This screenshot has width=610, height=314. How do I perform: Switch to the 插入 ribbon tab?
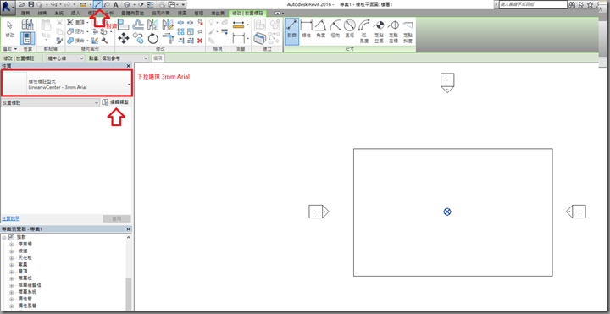[x=75, y=14]
